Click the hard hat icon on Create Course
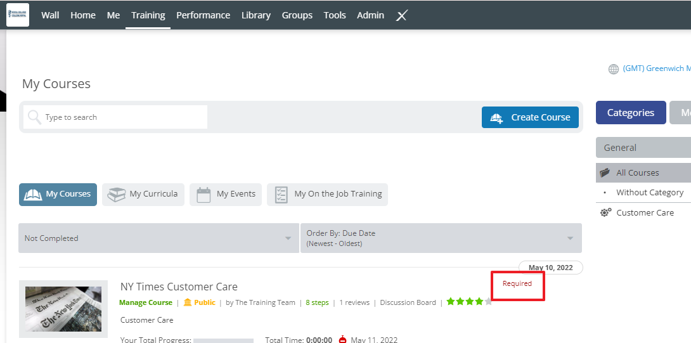Image resolution: width=691 pixels, height=343 pixels. click(496, 118)
